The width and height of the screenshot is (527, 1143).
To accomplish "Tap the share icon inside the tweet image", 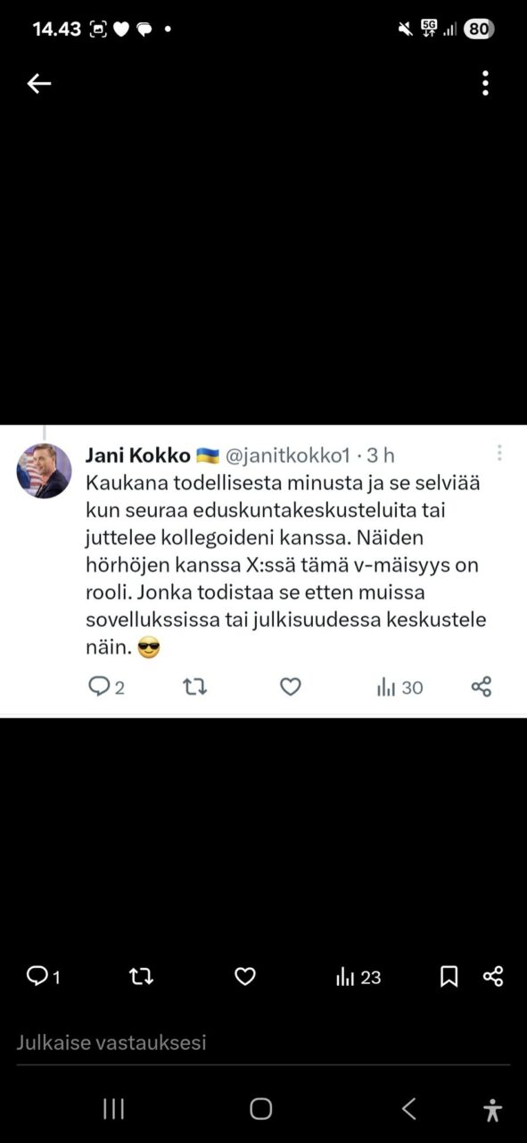I will coord(481,687).
